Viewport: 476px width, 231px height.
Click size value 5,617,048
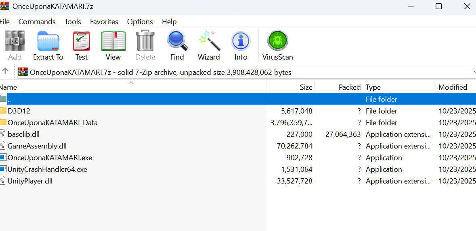[297, 111]
